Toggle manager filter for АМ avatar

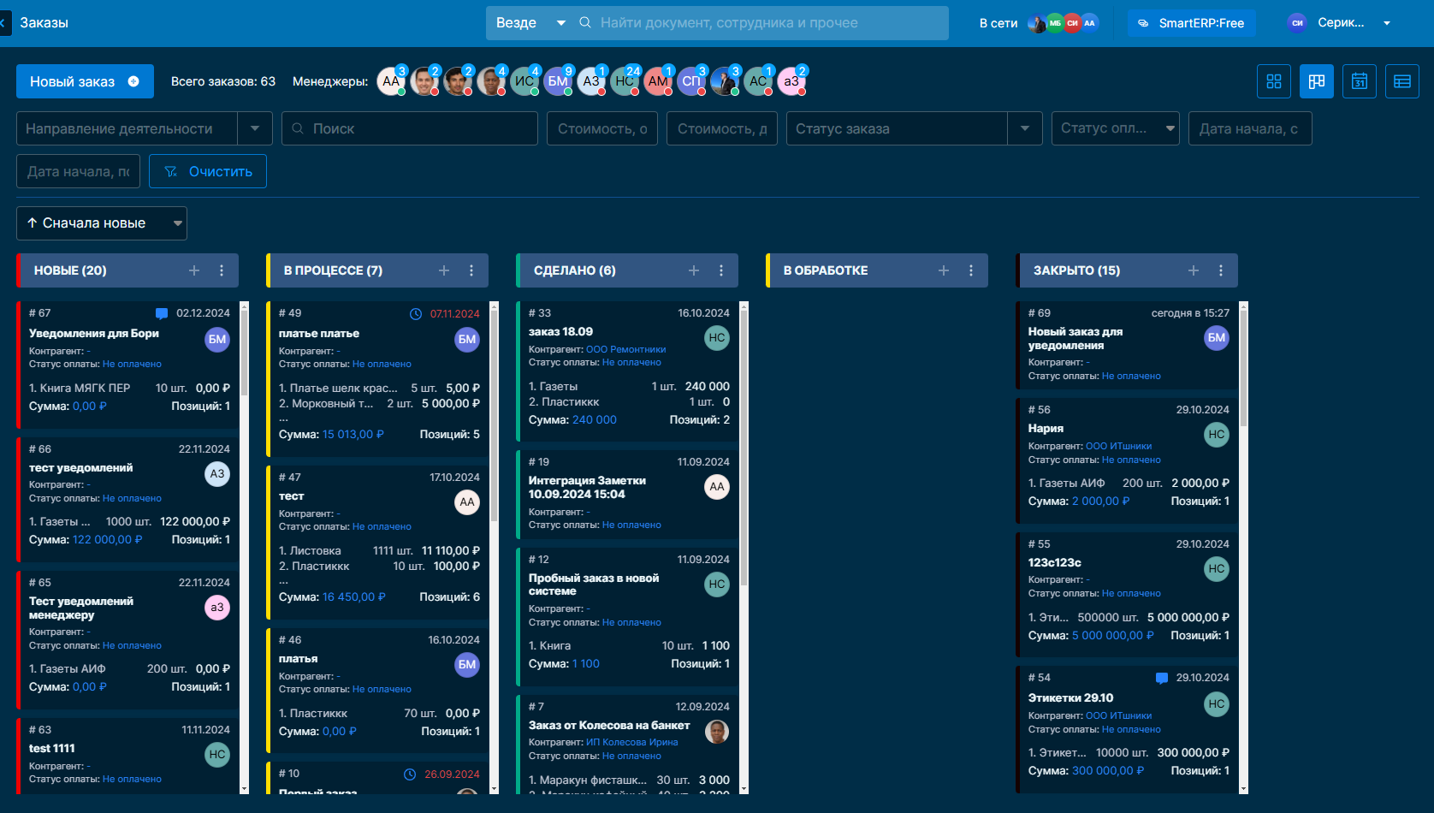point(658,81)
